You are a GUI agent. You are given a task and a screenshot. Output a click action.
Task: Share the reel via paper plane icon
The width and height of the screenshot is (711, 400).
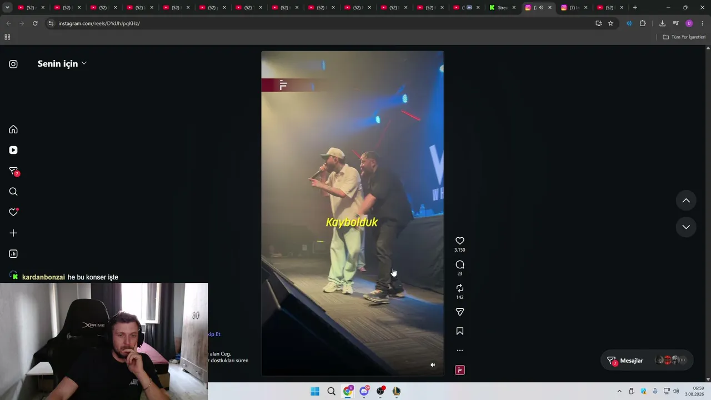click(460, 312)
